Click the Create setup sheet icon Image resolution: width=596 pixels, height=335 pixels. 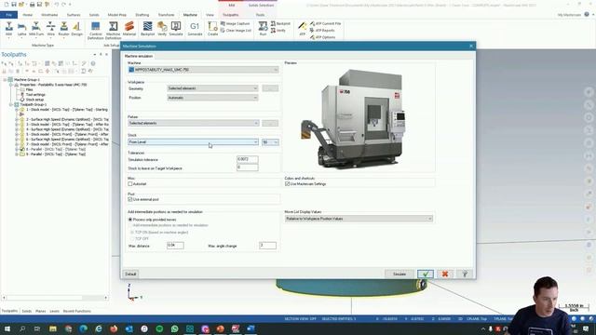tap(212, 29)
